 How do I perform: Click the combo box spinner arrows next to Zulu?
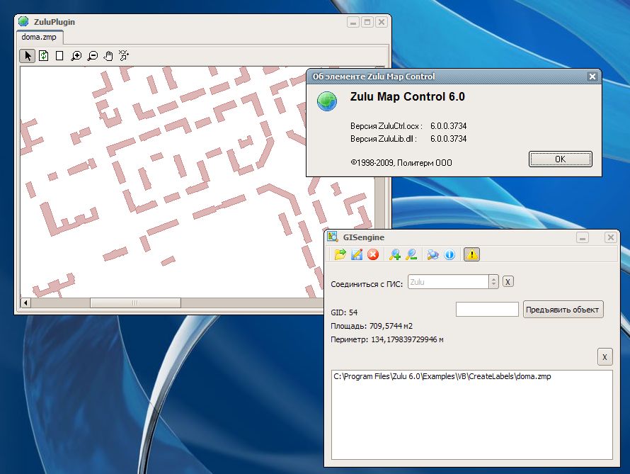pos(494,282)
